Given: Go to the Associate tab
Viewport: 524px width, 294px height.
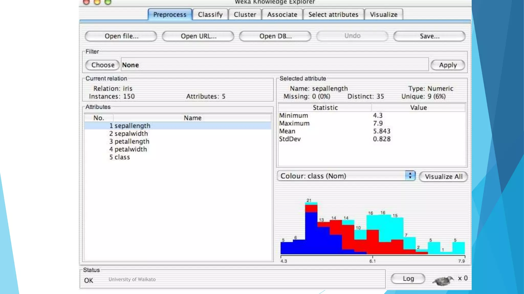Looking at the screenshot, I should [x=282, y=15].
